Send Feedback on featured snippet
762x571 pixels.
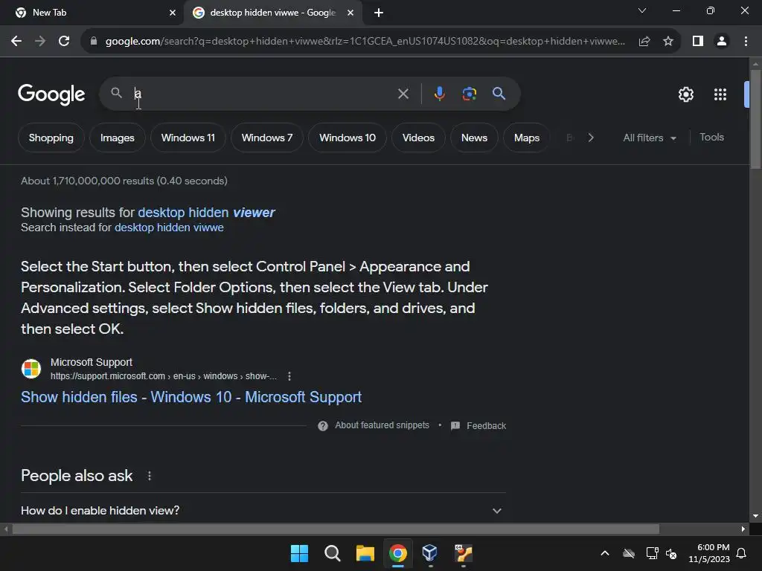point(487,426)
